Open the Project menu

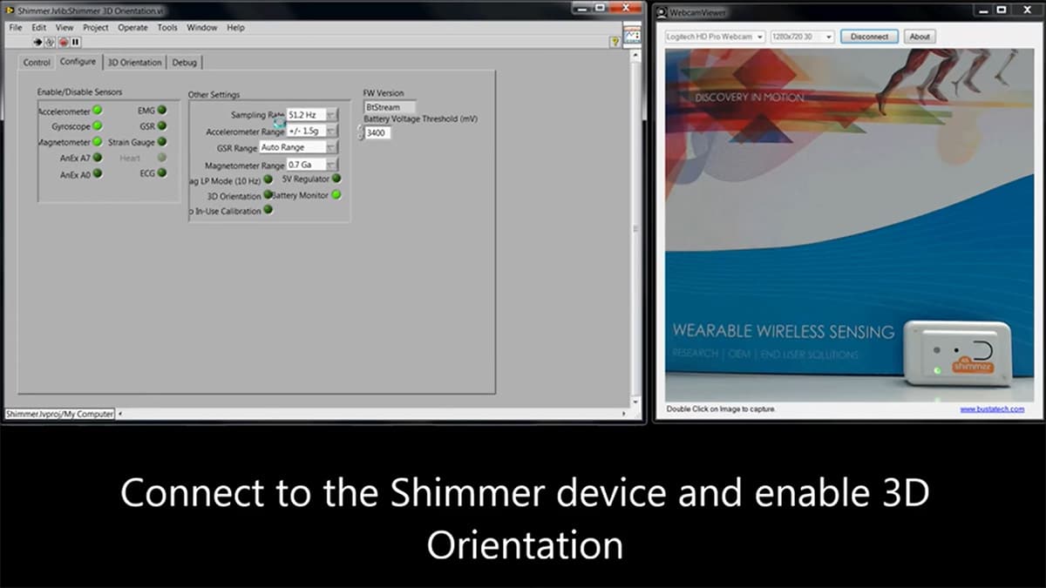(96, 28)
